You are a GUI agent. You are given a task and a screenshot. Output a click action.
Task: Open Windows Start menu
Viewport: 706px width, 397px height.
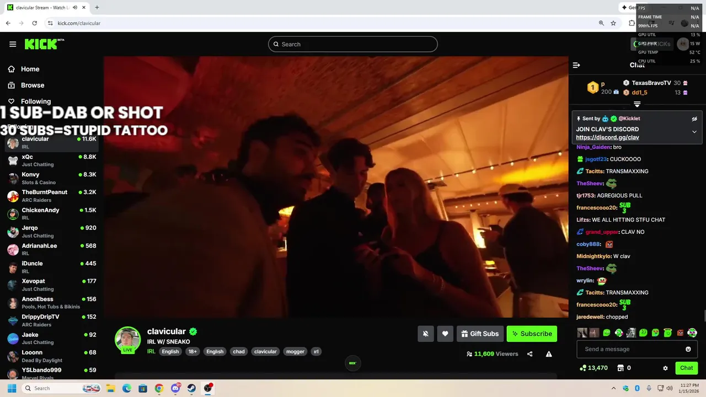click(12, 388)
